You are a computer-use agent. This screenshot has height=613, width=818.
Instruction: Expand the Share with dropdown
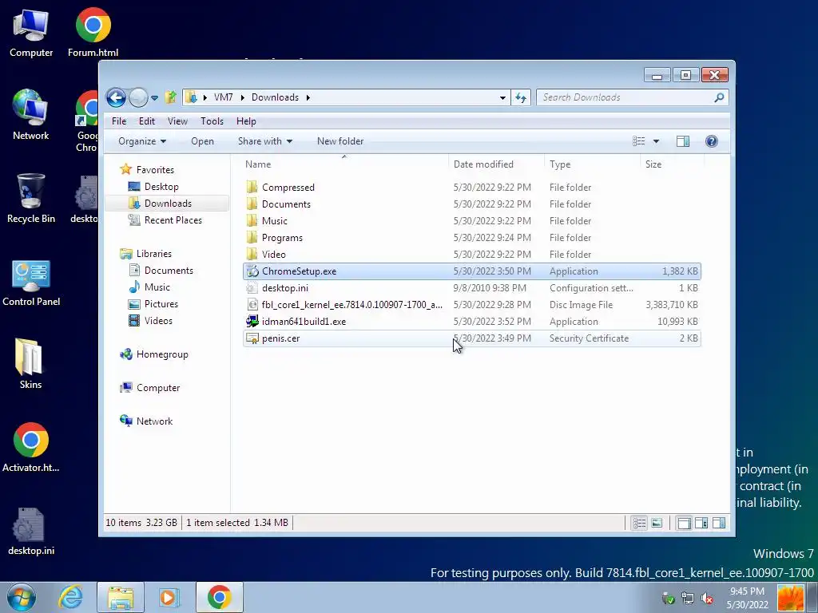coord(265,141)
